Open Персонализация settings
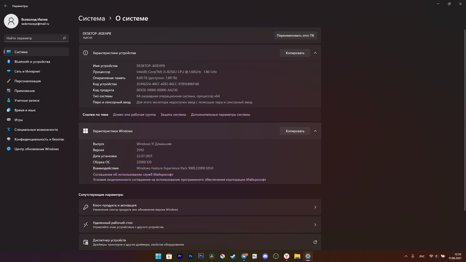 click(36, 81)
